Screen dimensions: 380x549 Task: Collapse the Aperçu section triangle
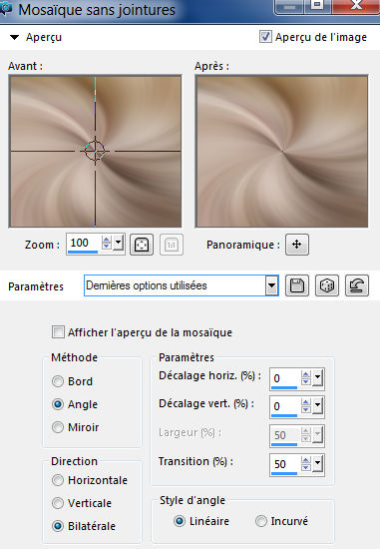pyautogui.click(x=14, y=37)
